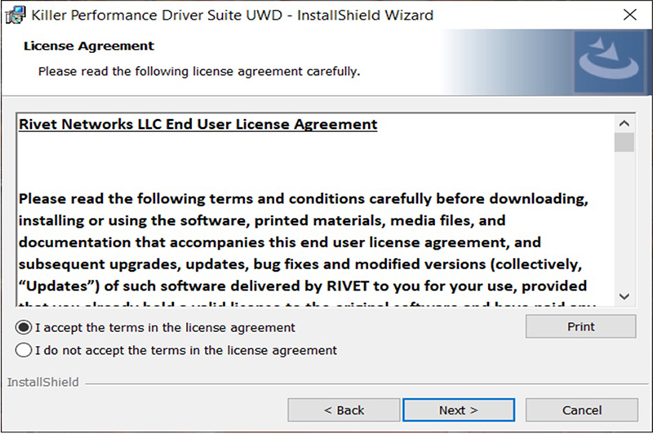Proceed by clicking Next
Viewport: 653px width, 434px height.
point(458,410)
